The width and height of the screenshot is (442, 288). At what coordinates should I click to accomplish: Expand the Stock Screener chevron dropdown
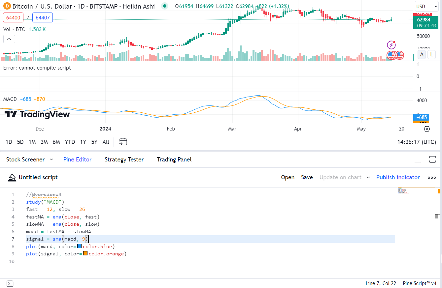pyautogui.click(x=51, y=159)
